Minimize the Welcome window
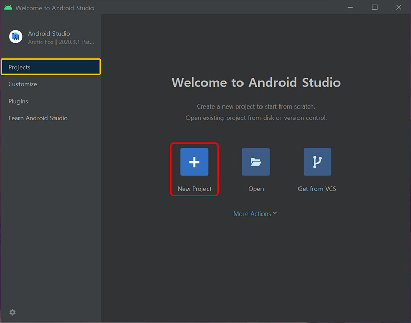 point(350,7)
